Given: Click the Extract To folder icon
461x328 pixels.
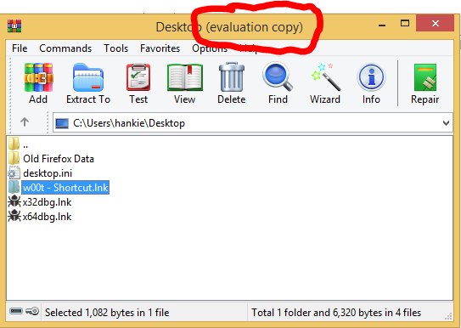Looking at the screenshot, I should coord(88,77).
